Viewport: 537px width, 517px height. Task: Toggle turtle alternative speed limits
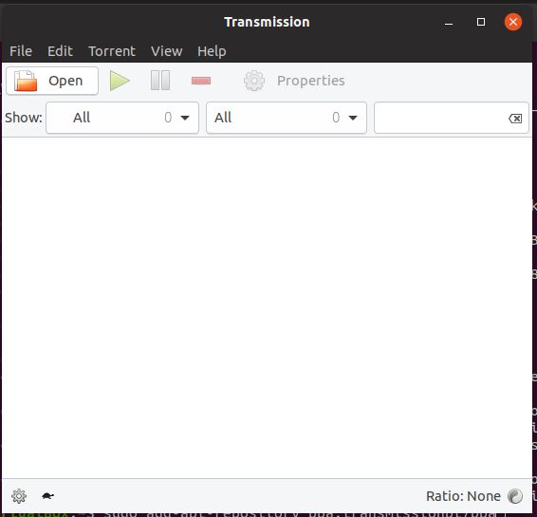coord(47,496)
